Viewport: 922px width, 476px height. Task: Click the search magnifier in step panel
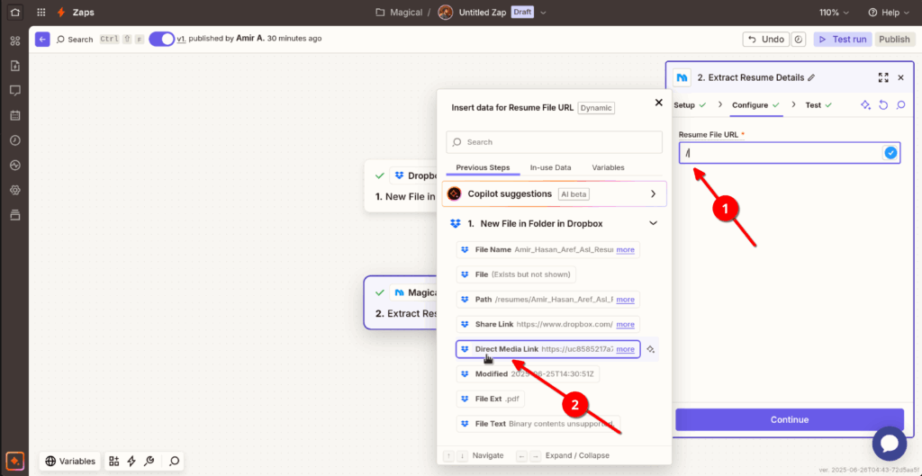900,105
